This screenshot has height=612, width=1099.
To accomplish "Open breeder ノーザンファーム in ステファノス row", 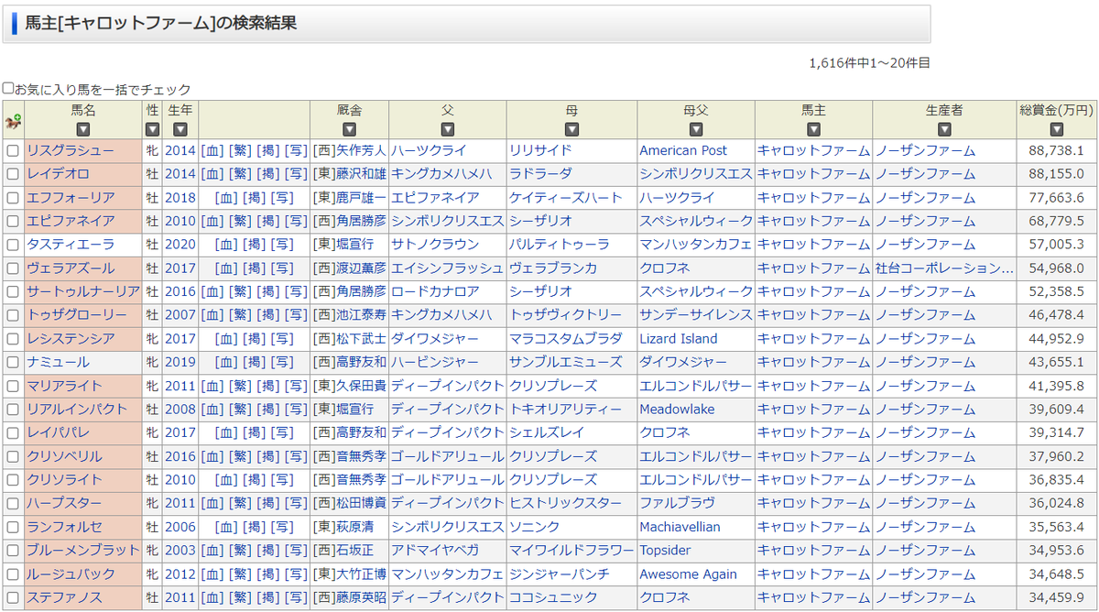I will [925, 597].
